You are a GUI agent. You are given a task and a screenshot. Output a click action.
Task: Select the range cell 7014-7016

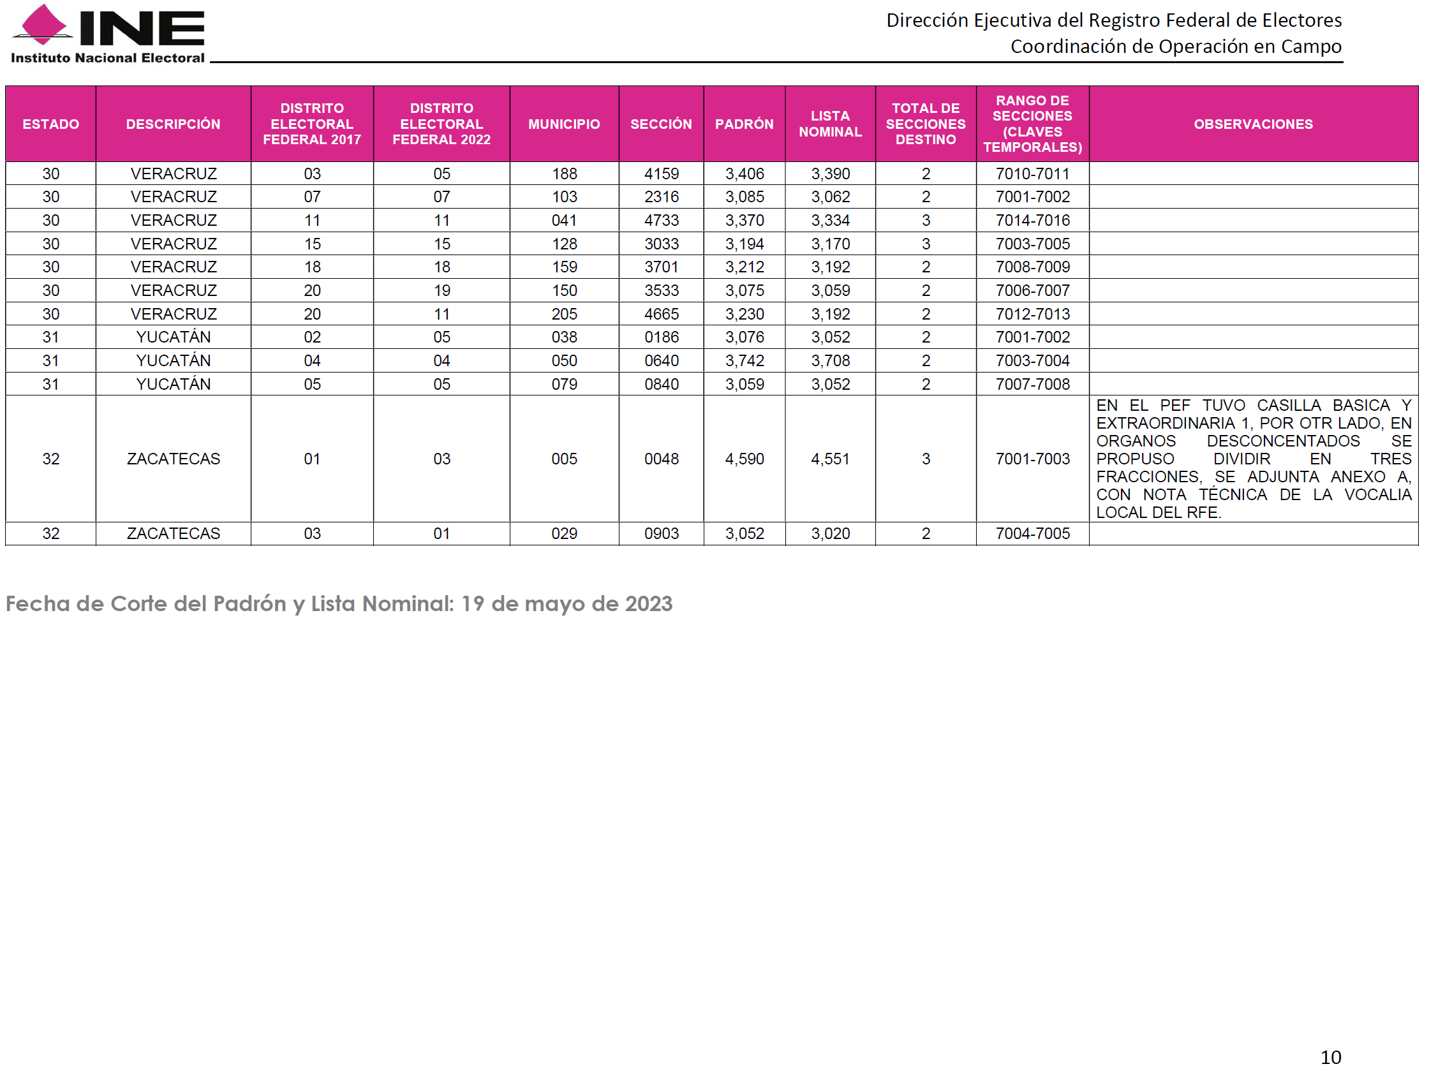pyautogui.click(x=1032, y=221)
